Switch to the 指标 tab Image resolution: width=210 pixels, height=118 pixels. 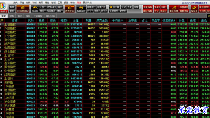28,16
